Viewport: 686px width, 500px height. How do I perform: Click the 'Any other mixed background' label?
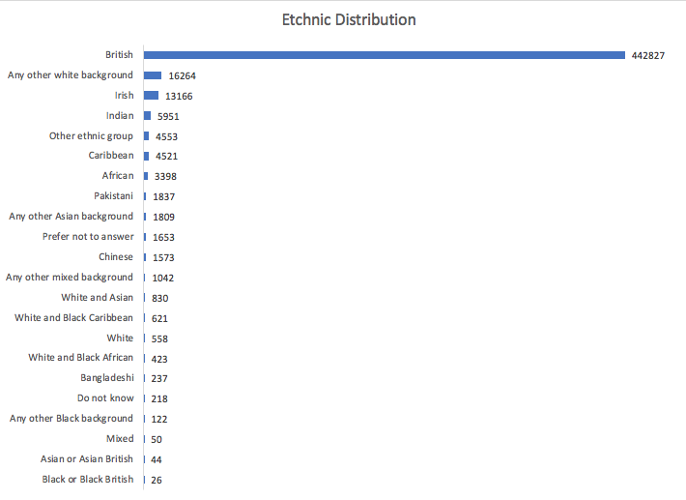point(70,278)
